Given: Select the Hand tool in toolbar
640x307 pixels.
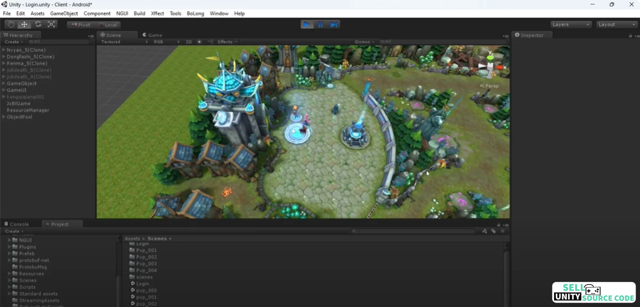Looking at the screenshot, I should pos(11,24).
